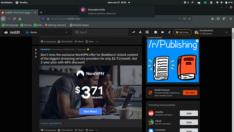Close the /r/Publishing advertisement
This screenshot has height=132, width=234.
197,41
